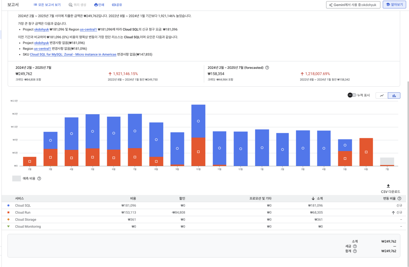This screenshot has width=409, height=267.
Task: Click help icon next to 세금
Action: click(x=355, y=246)
